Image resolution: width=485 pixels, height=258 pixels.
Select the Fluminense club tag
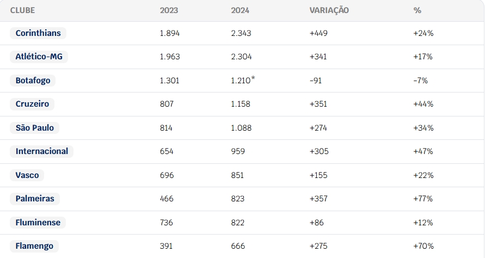38,223
